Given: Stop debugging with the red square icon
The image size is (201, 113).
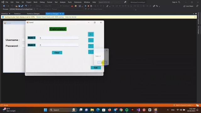Looking at the screenshot, I should pyautogui.click(x=88, y=6).
